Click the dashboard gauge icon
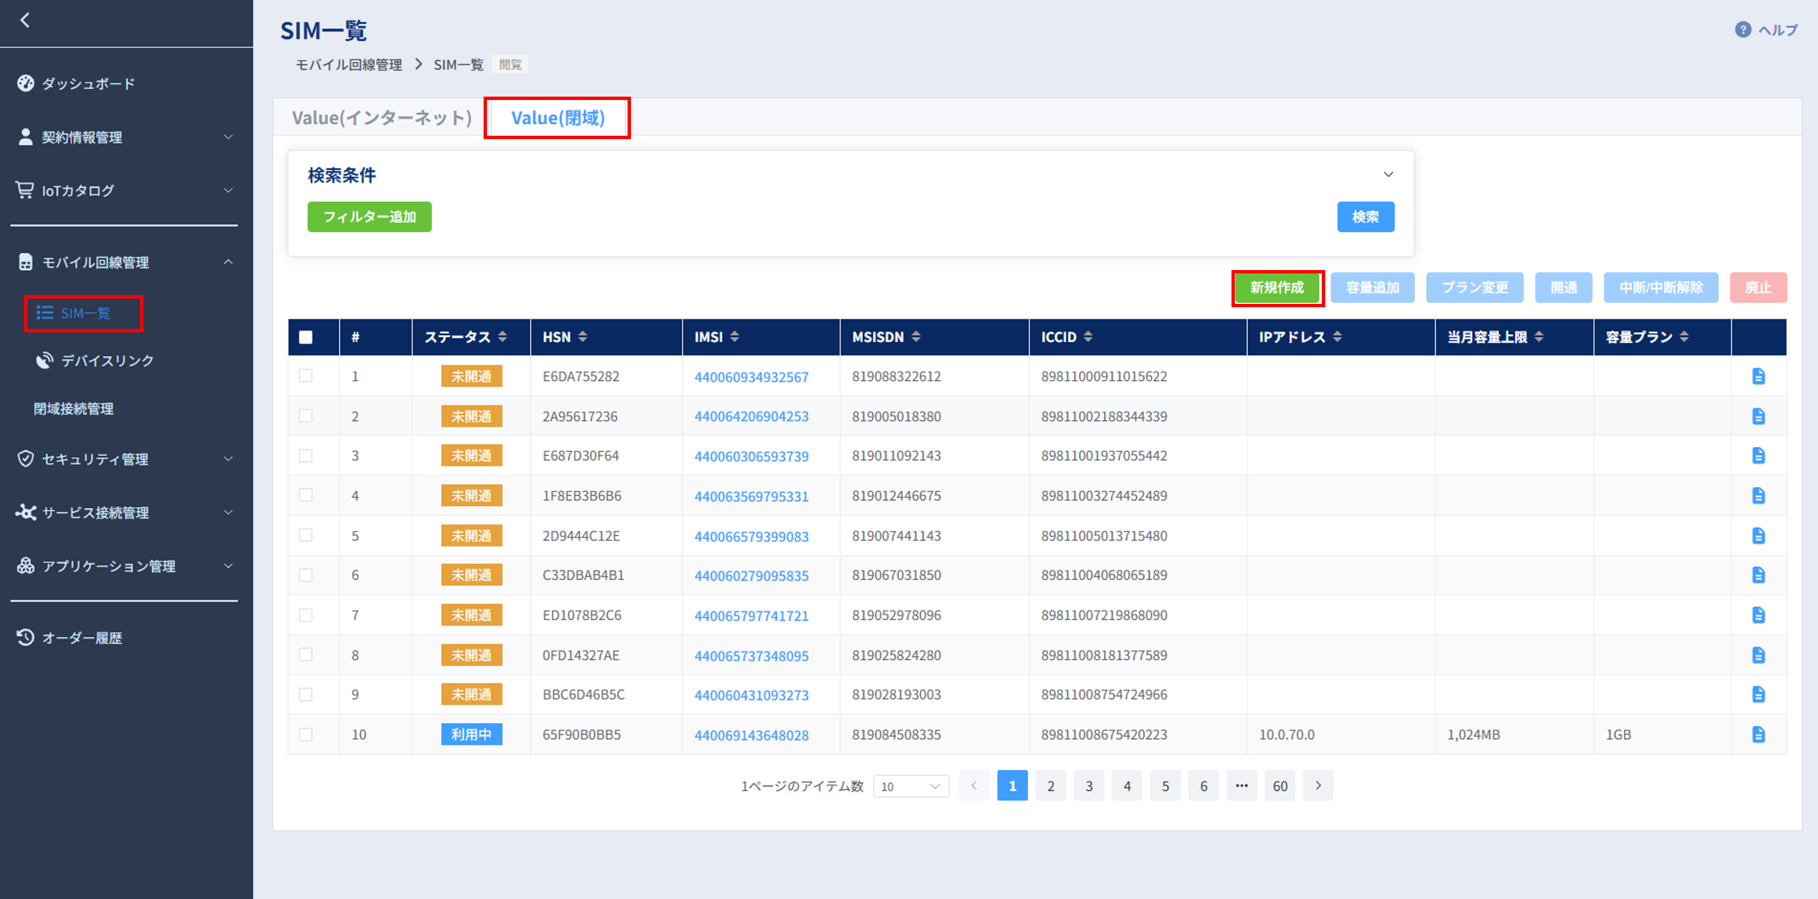The height and width of the screenshot is (899, 1818). coord(26,83)
